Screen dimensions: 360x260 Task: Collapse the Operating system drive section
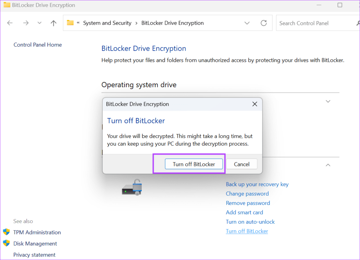pyautogui.click(x=328, y=101)
